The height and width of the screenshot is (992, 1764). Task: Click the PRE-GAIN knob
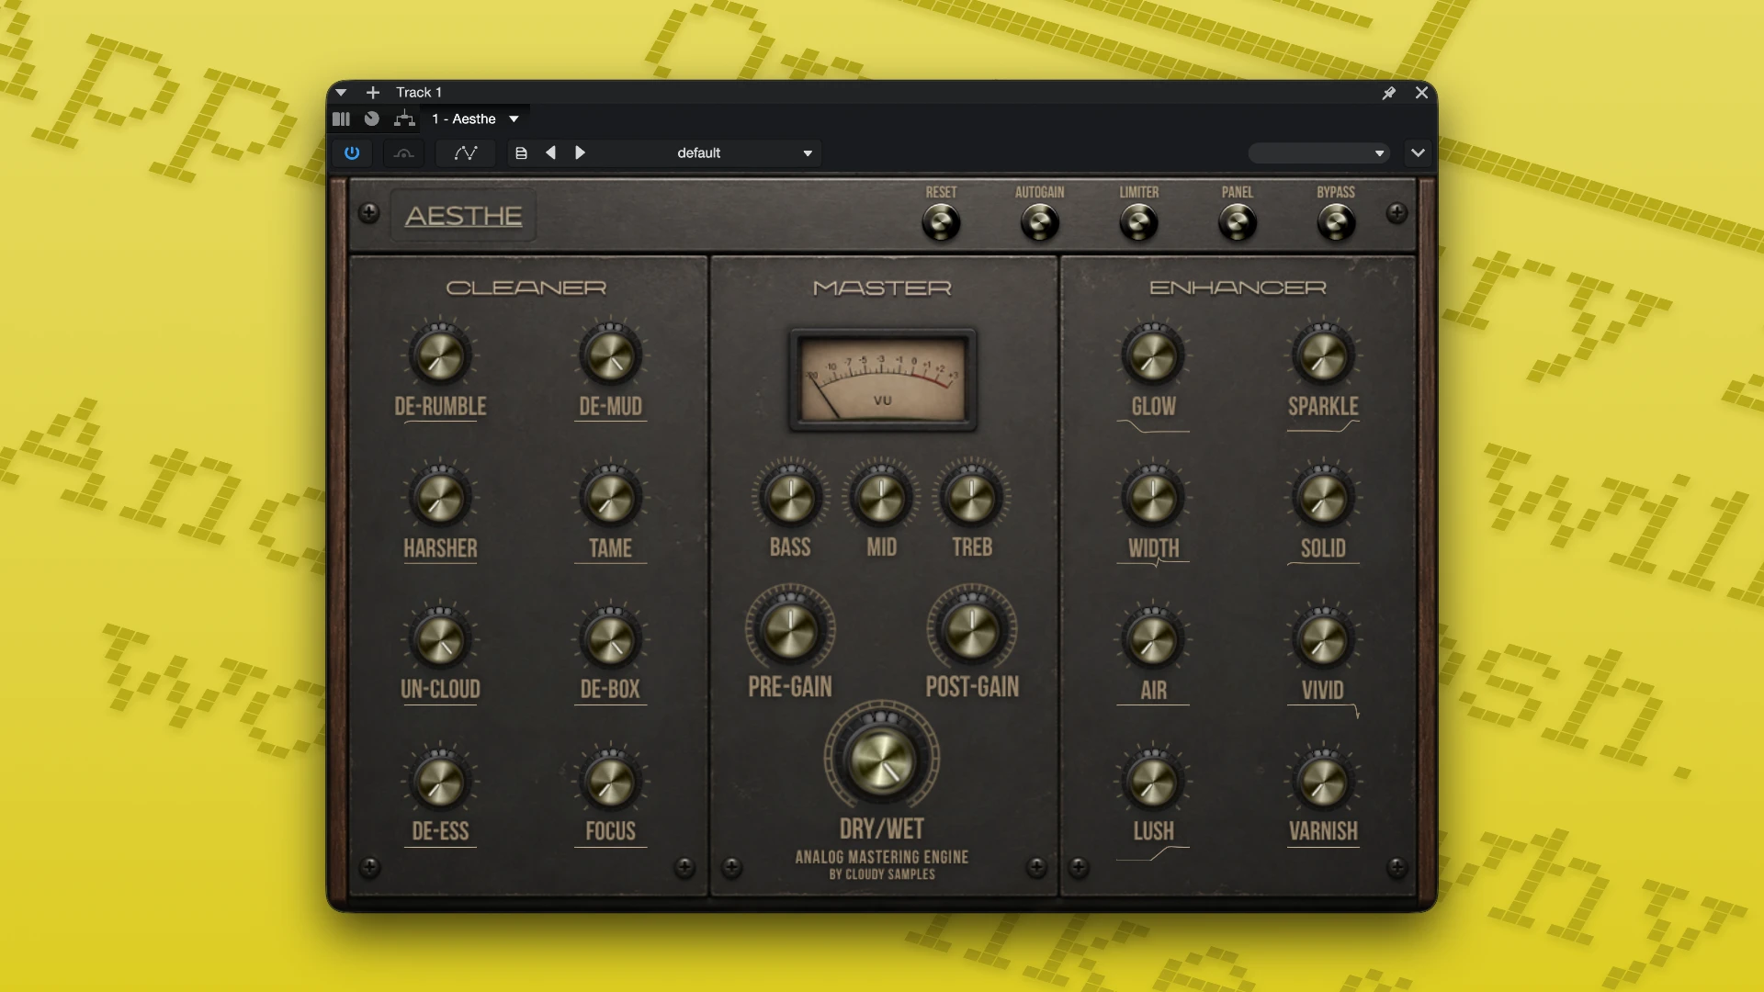click(790, 631)
